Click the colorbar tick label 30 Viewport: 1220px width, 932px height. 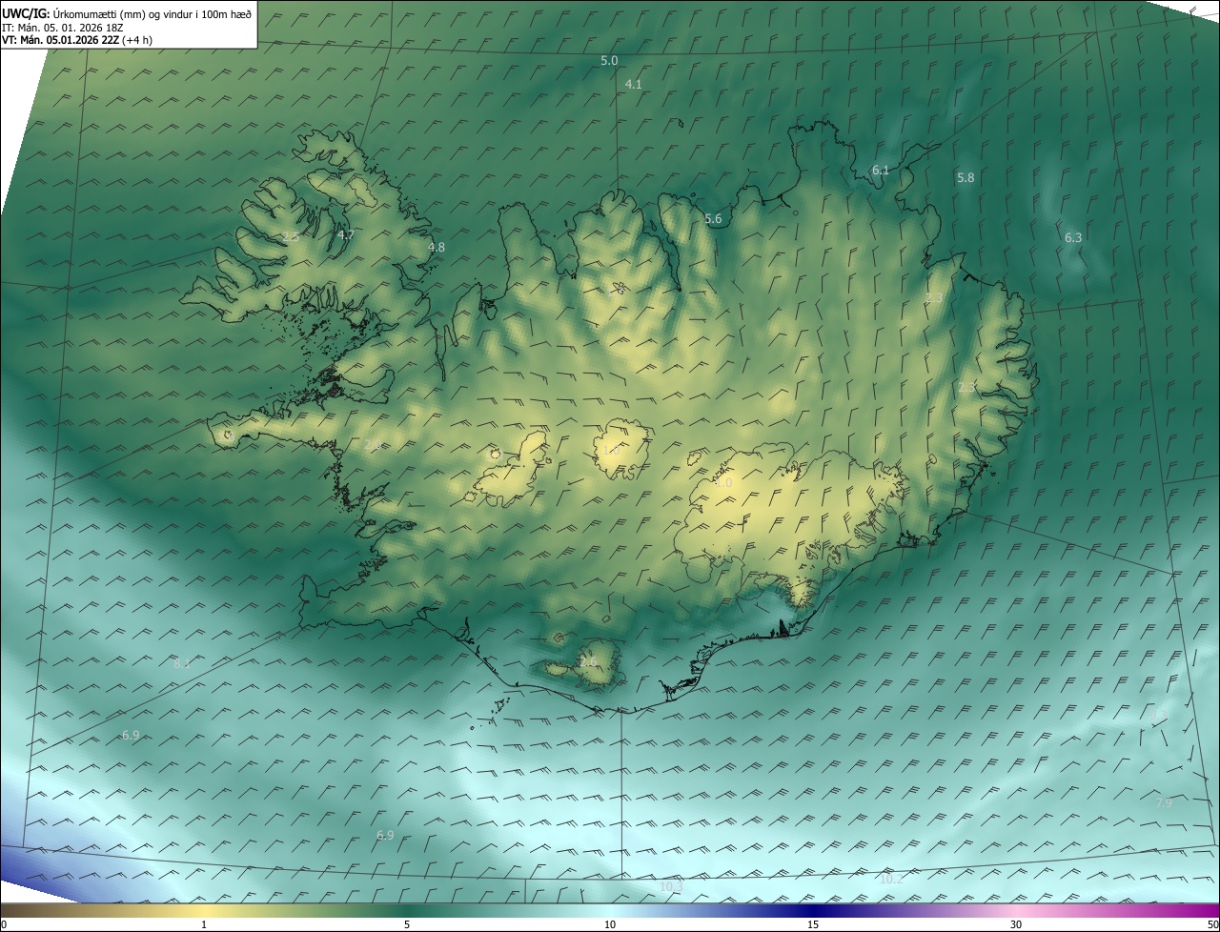click(1016, 924)
